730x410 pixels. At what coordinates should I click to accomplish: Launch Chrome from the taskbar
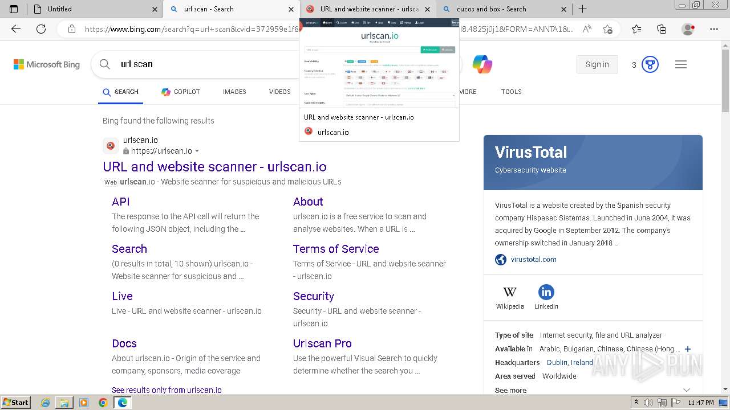point(103,403)
